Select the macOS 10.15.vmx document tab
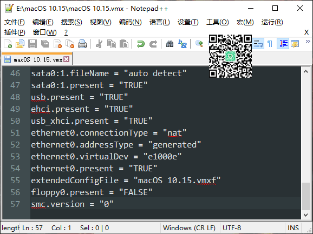Screen dimensions: 313x234 click(x=37, y=59)
